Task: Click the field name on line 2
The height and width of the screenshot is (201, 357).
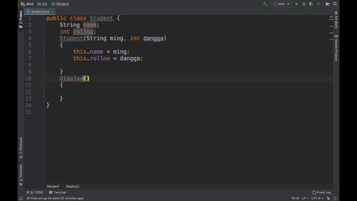Action: pos(90,25)
